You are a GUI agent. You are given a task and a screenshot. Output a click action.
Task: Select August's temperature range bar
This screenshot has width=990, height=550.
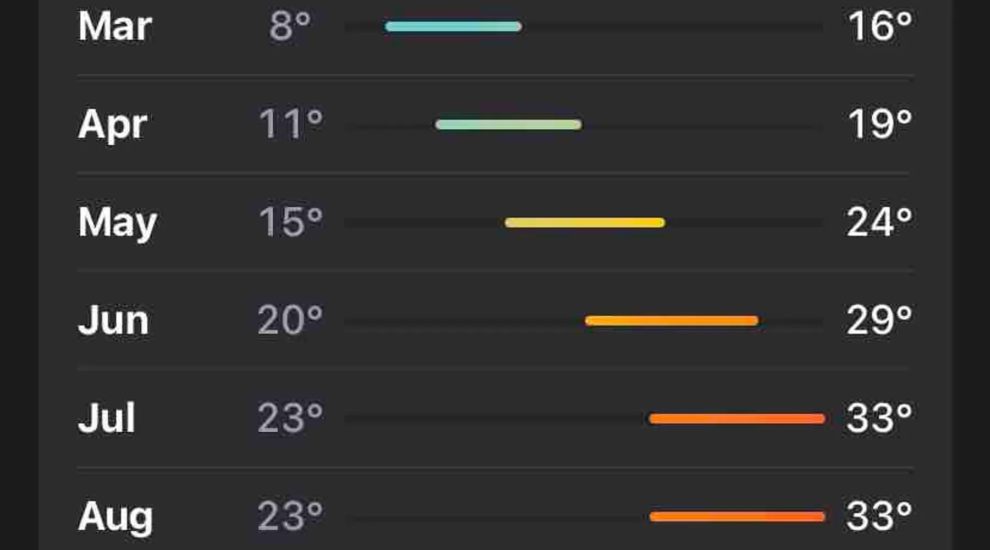coord(737,516)
